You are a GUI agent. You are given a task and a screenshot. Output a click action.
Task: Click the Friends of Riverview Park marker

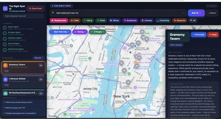pyautogui.click(x=90, y=58)
